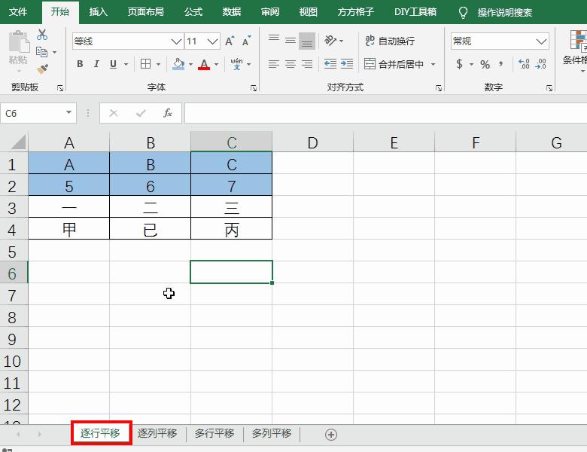
Task: Toggle bottom align button
Action: [x=307, y=41]
